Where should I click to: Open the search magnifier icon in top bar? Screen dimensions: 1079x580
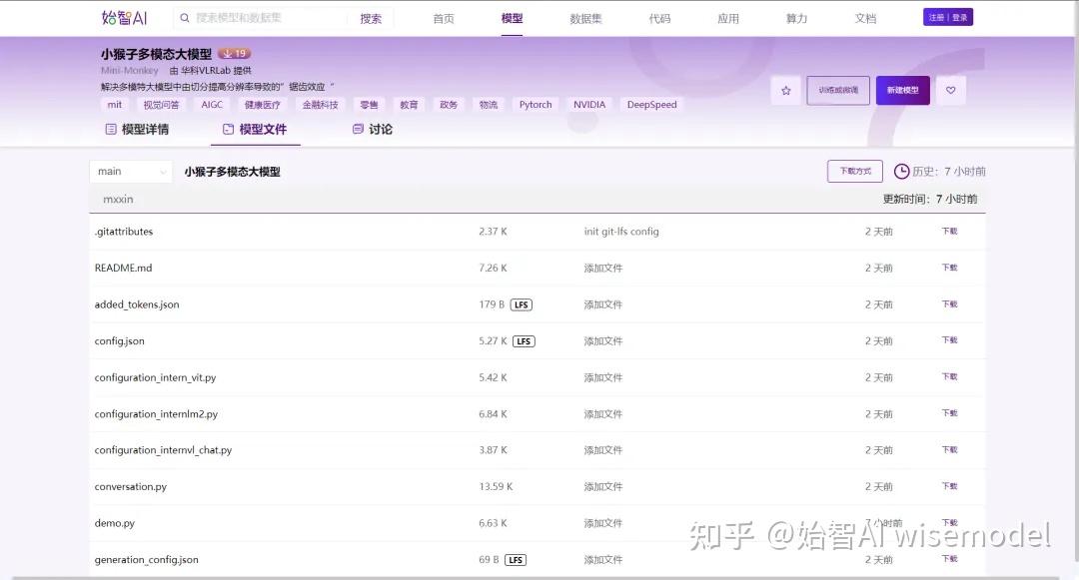184,17
